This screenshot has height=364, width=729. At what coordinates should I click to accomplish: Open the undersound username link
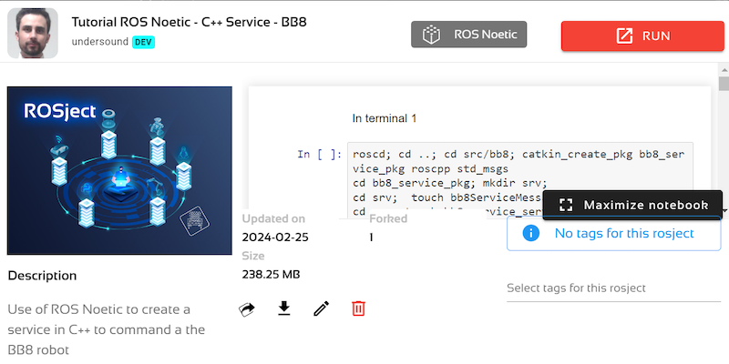tap(100, 42)
